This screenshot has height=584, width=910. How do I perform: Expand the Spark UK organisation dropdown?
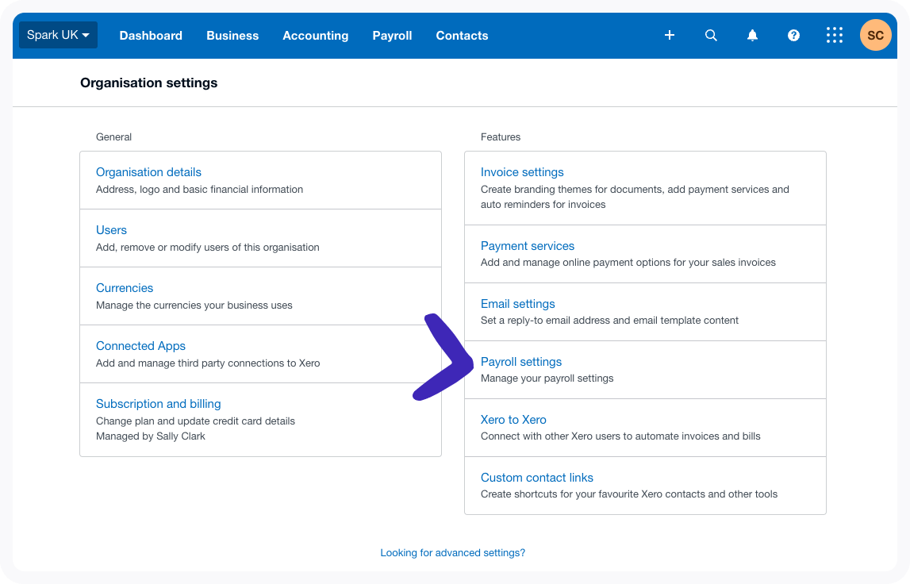tap(58, 35)
